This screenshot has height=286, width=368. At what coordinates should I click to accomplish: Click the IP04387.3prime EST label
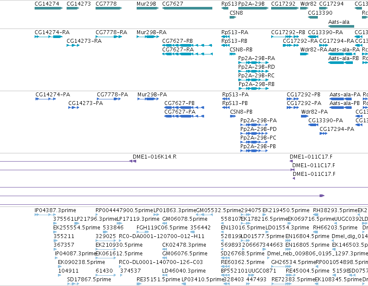click(55, 210)
